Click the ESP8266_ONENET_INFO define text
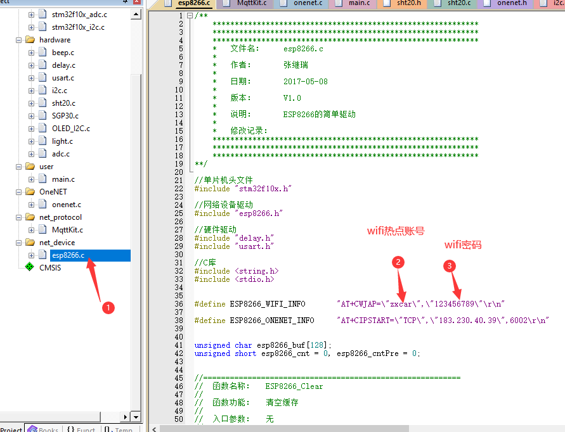 [x=272, y=321]
